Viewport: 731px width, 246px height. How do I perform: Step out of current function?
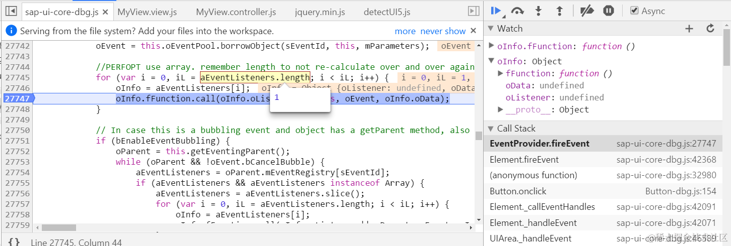559,11
